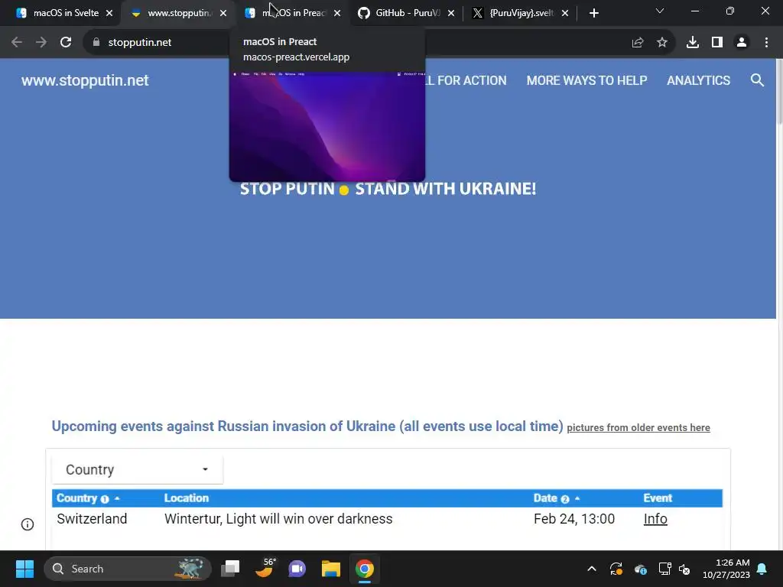Reload the current page
The width and height of the screenshot is (783, 587).
[x=66, y=43]
